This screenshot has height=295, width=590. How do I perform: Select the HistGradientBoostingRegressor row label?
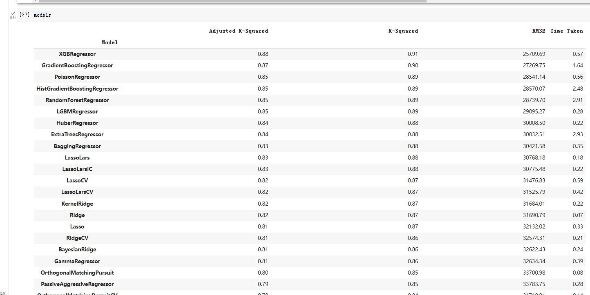[77, 89]
